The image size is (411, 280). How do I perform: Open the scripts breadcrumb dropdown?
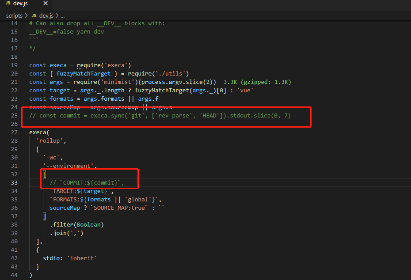click(x=14, y=15)
